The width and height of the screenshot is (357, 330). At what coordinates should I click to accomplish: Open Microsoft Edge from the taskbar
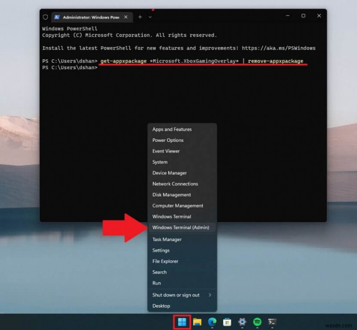pyautogui.click(x=212, y=322)
